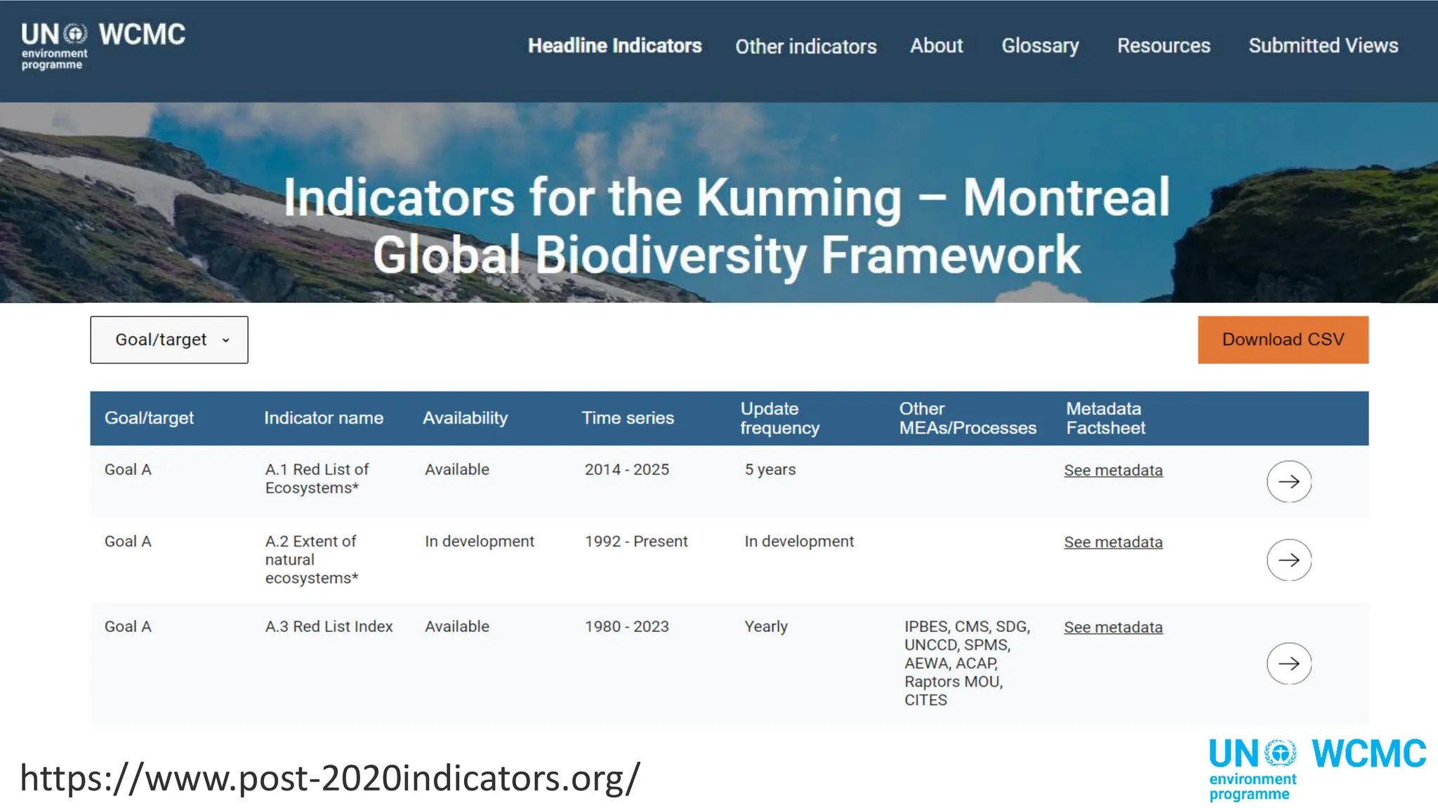
Task: Go to Other indicators page
Action: pyautogui.click(x=806, y=46)
